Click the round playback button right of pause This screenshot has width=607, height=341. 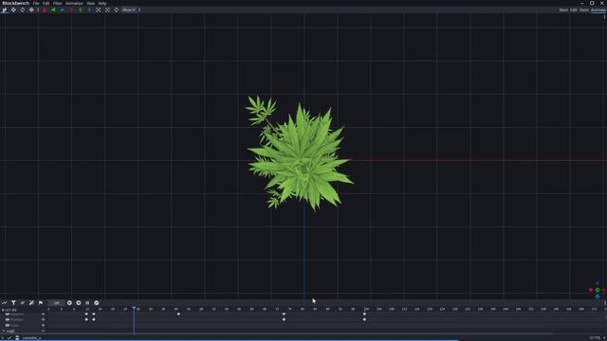(97, 303)
